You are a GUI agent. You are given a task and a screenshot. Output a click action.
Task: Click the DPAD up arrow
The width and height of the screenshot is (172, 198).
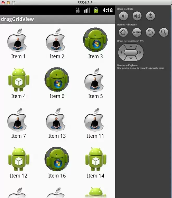[x=131, y=46]
